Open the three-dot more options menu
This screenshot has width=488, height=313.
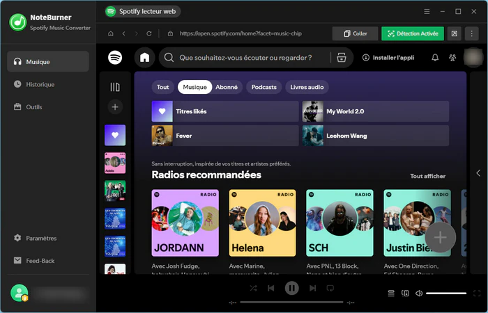tap(471, 33)
